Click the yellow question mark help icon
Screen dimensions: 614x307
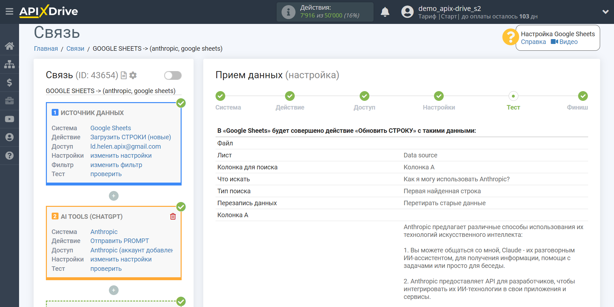(x=510, y=37)
